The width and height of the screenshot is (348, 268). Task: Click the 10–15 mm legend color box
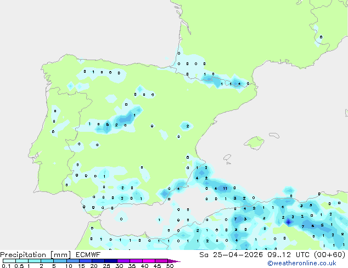tap(72, 261)
